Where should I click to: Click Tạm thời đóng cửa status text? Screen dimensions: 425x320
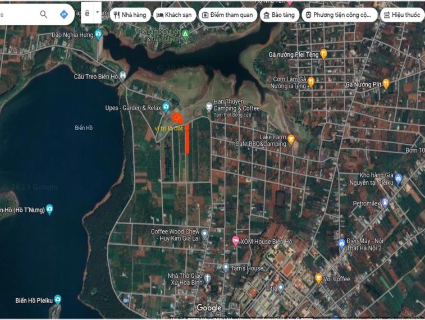tap(232, 115)
